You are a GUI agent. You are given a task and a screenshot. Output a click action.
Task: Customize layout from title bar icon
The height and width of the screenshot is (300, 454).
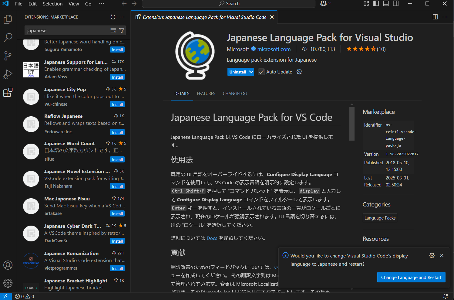click(366, 3)
